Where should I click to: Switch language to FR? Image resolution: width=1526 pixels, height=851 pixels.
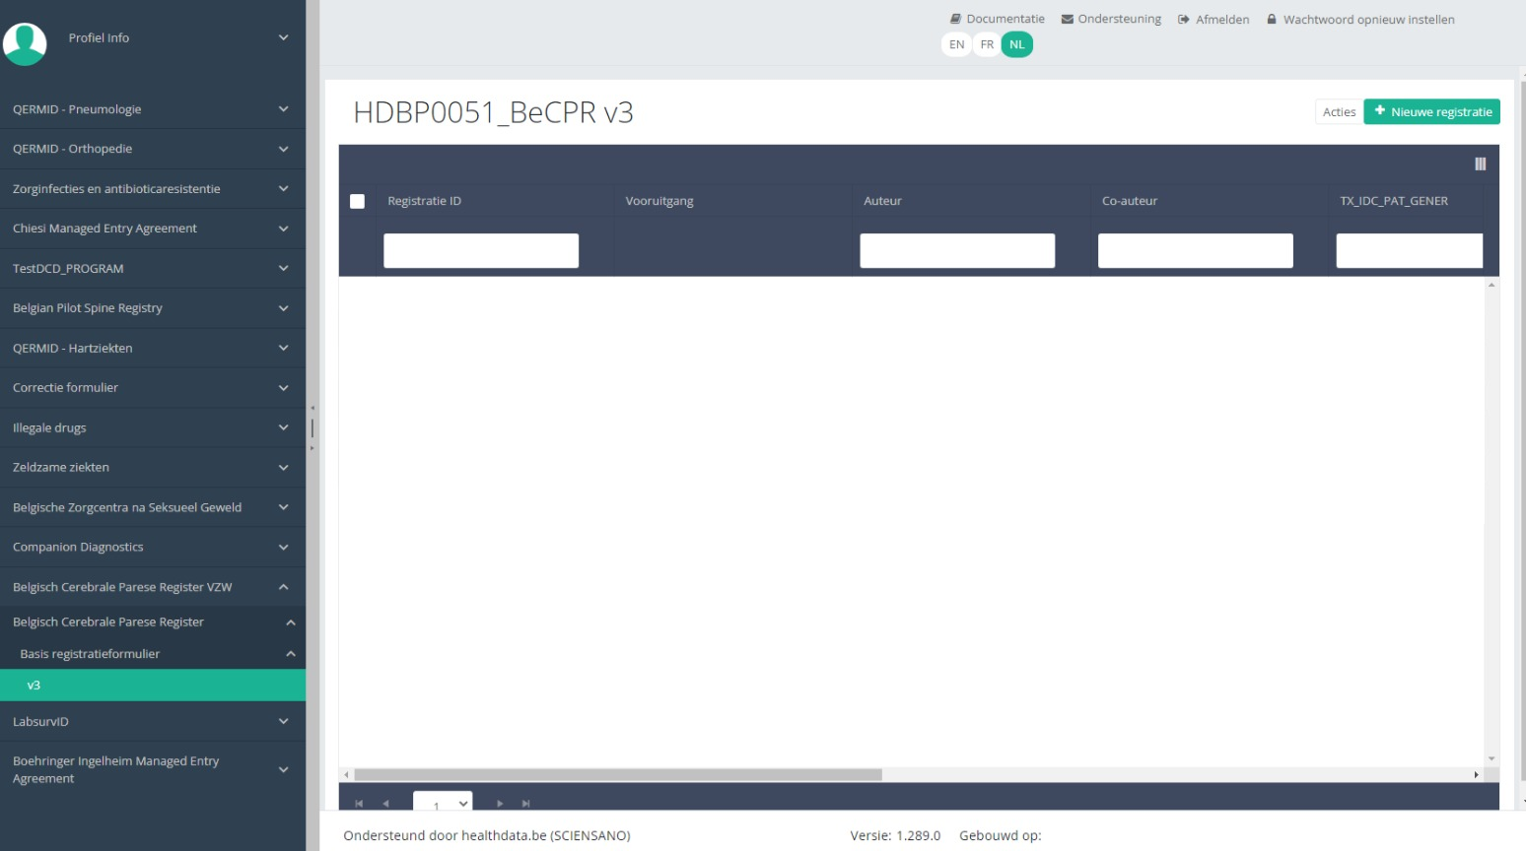click(x=987, y=44)
